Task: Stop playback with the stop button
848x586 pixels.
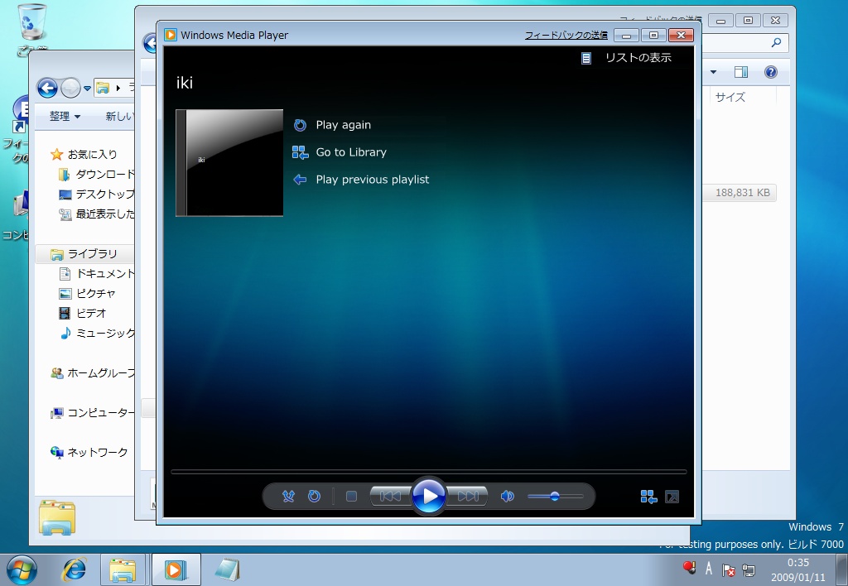Action: 351,497
